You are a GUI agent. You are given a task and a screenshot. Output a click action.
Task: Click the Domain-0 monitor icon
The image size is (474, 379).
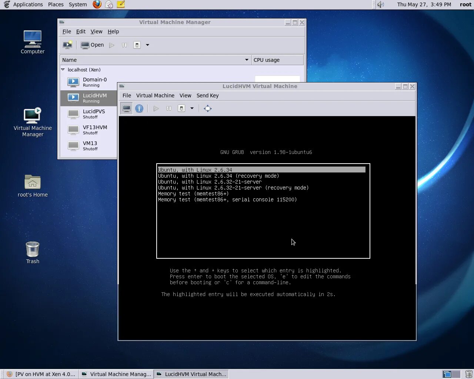coord(73,82)
